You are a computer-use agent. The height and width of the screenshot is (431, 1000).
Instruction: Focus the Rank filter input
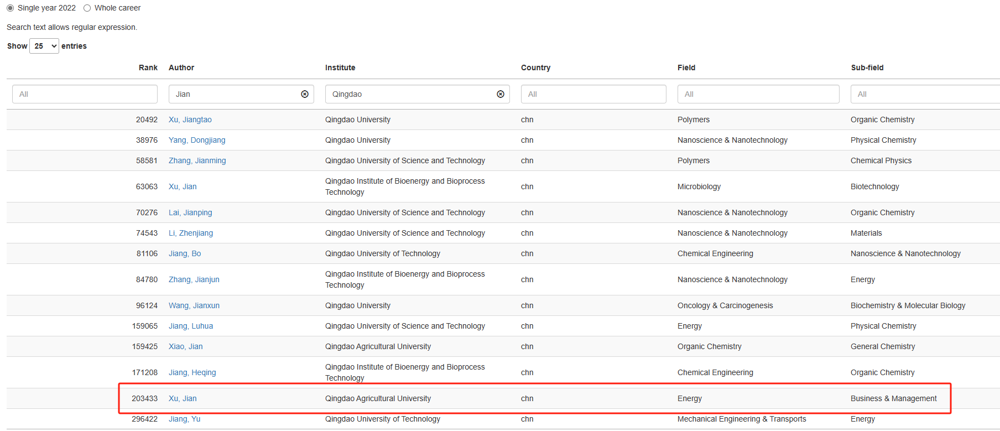pyautogui.click(x=85, y=94)
